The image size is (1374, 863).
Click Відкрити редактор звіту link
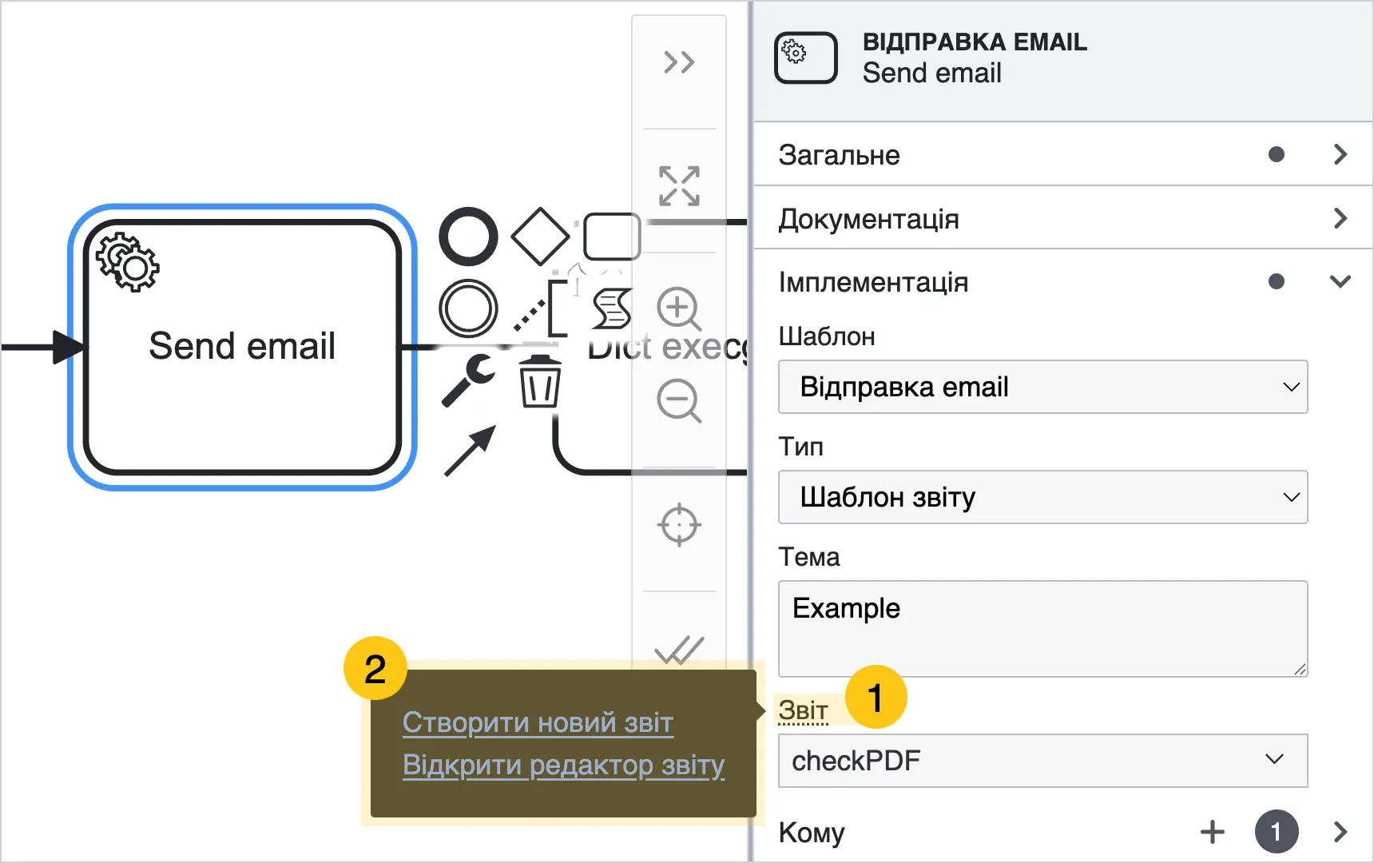pos(563,766)
